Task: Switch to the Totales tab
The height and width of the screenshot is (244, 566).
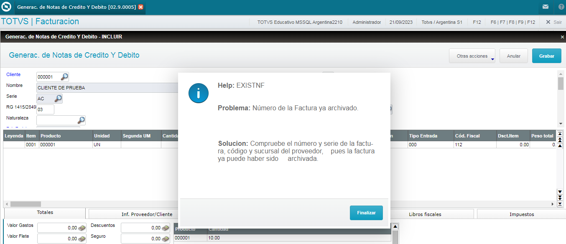Action: tap(45, 213)
